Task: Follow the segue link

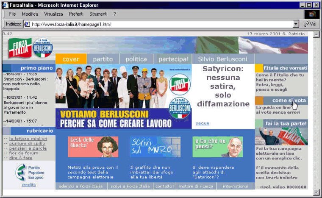Action: pos(202,123)
